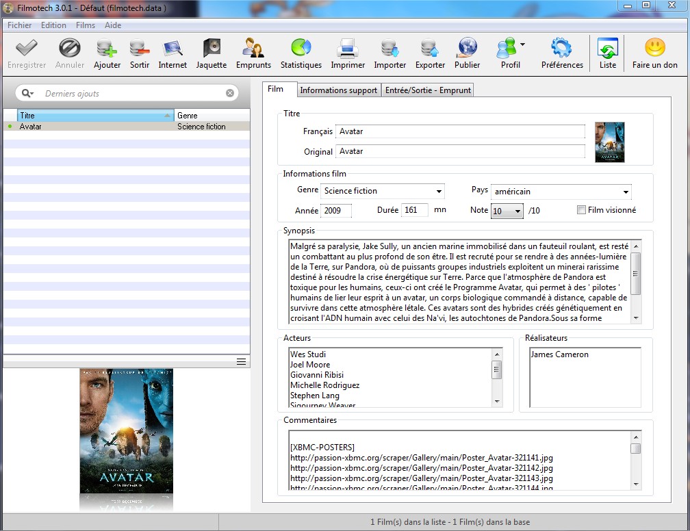Screen dimensions: 690x531
Task: Open the Jaquette cover tool
Action: pos(212,48)
